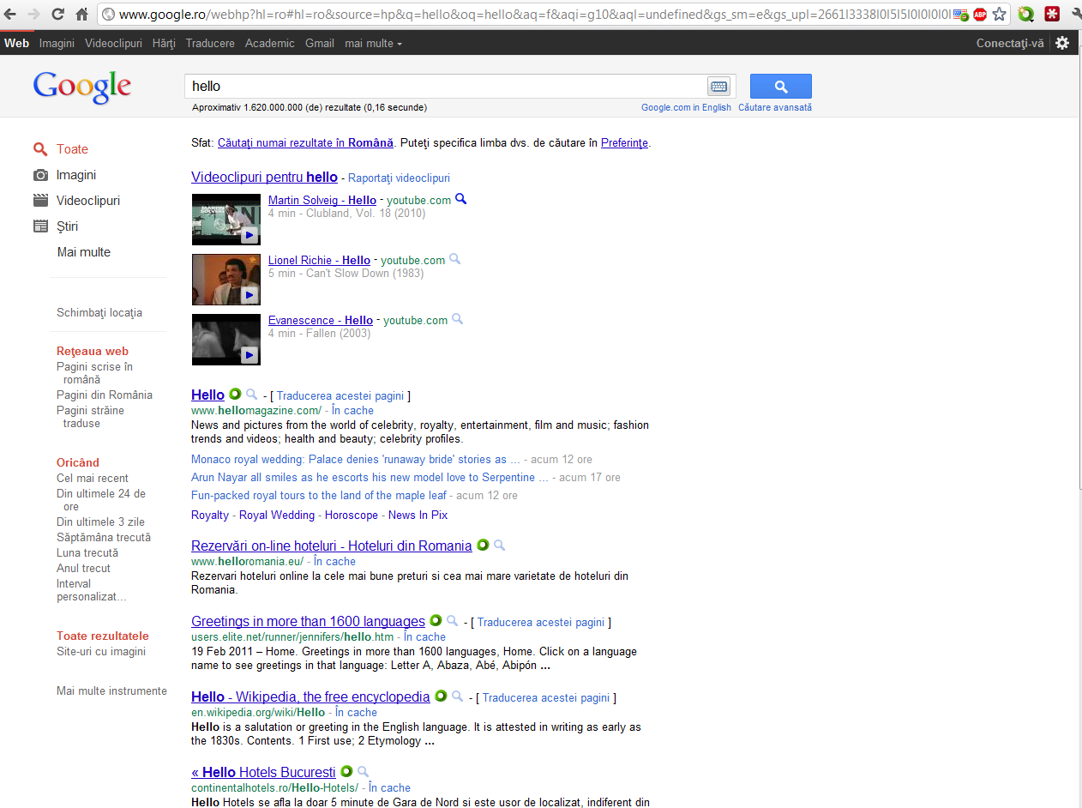
Task: Click preview magnifier beside Wikipedia Hello result
Action: coord(458,696)
